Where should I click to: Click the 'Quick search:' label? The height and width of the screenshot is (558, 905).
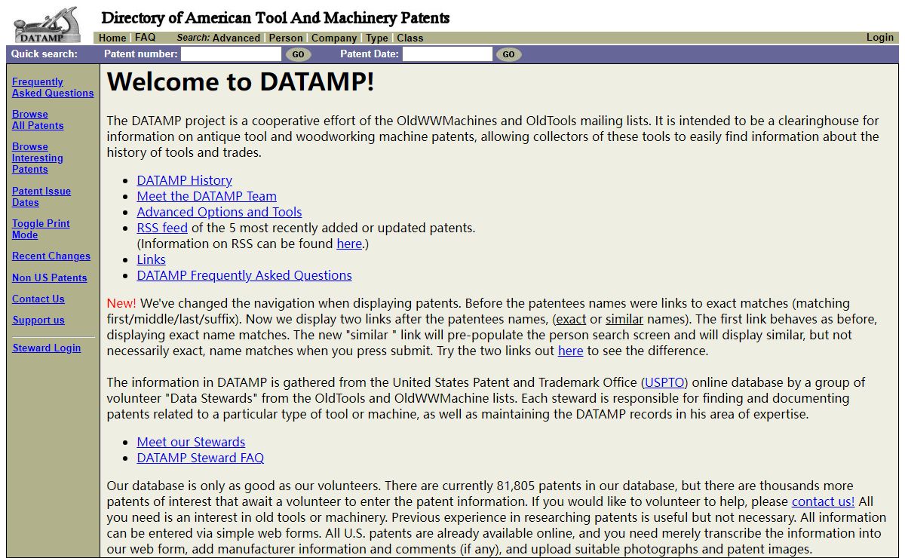click(44, 54)
